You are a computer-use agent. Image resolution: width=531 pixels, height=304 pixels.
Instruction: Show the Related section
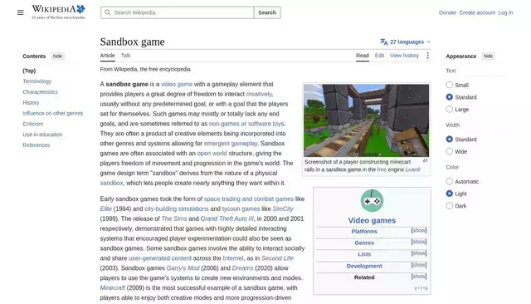[x=419, y=277]
